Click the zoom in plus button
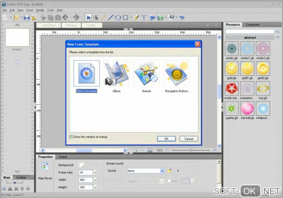 [x=214, y=150]
